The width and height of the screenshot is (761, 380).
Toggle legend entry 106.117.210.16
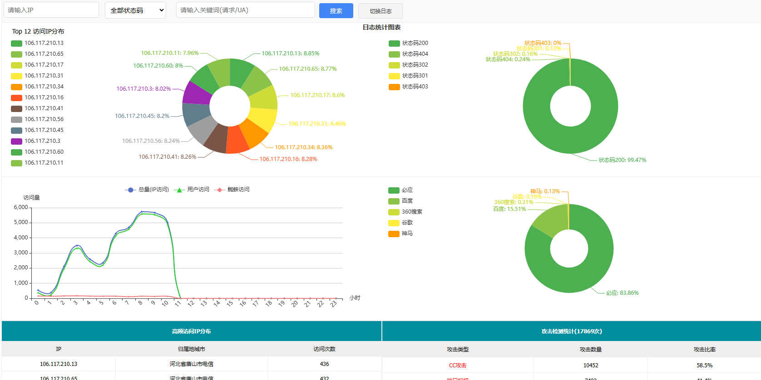coord(37,97)
